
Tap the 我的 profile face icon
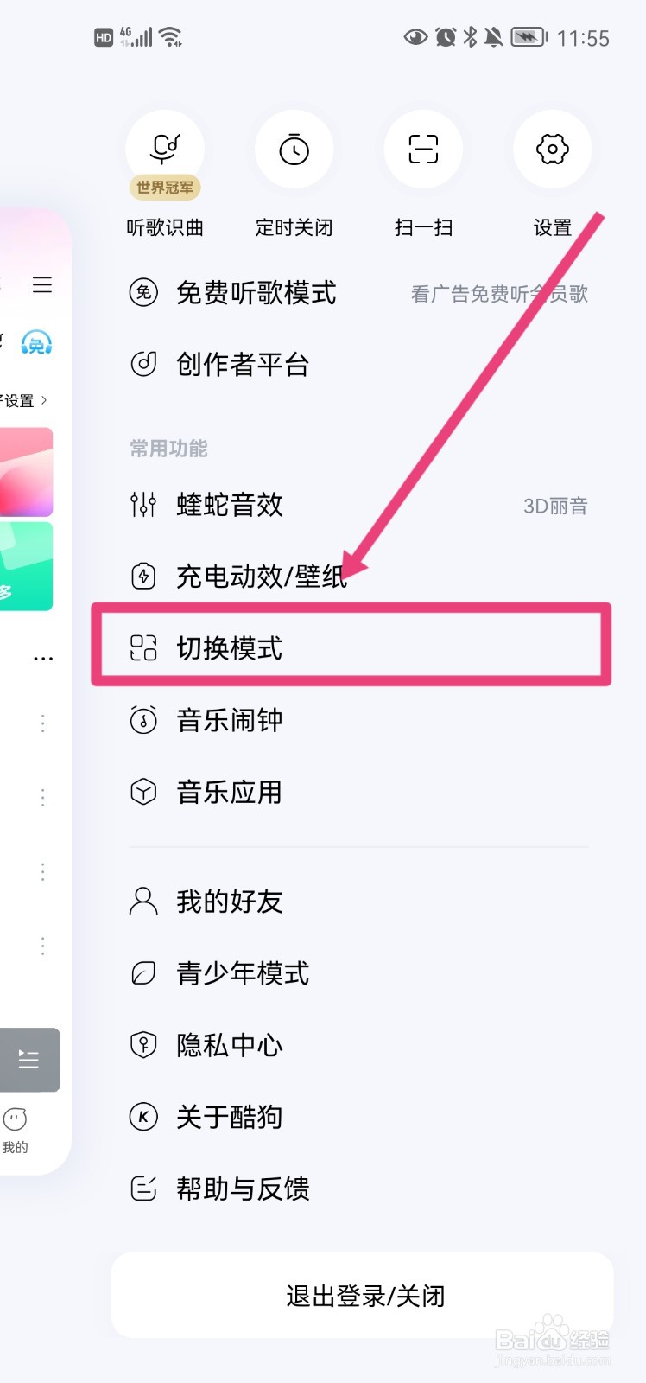tap(16, 1120)
